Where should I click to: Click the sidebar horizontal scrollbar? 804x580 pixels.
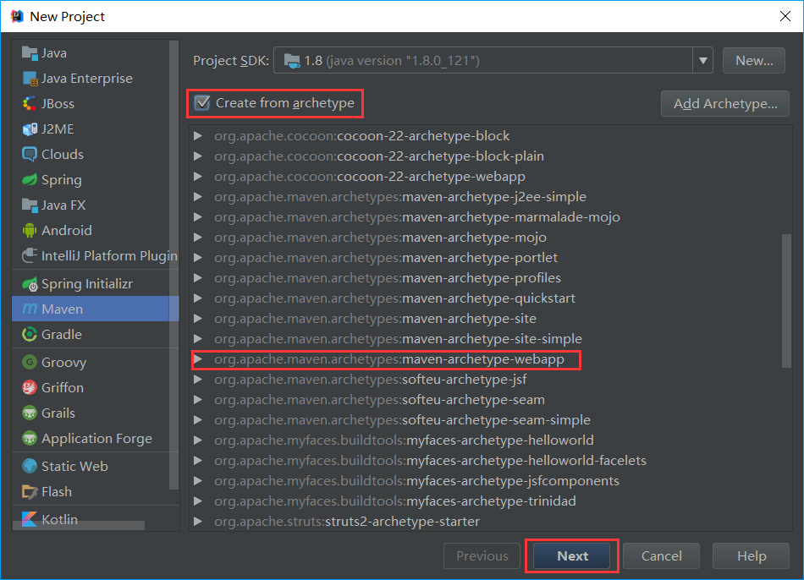(x=79, y=526)
